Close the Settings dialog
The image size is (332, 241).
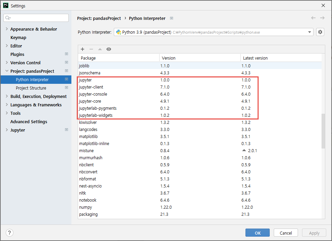tap(323, 5)
